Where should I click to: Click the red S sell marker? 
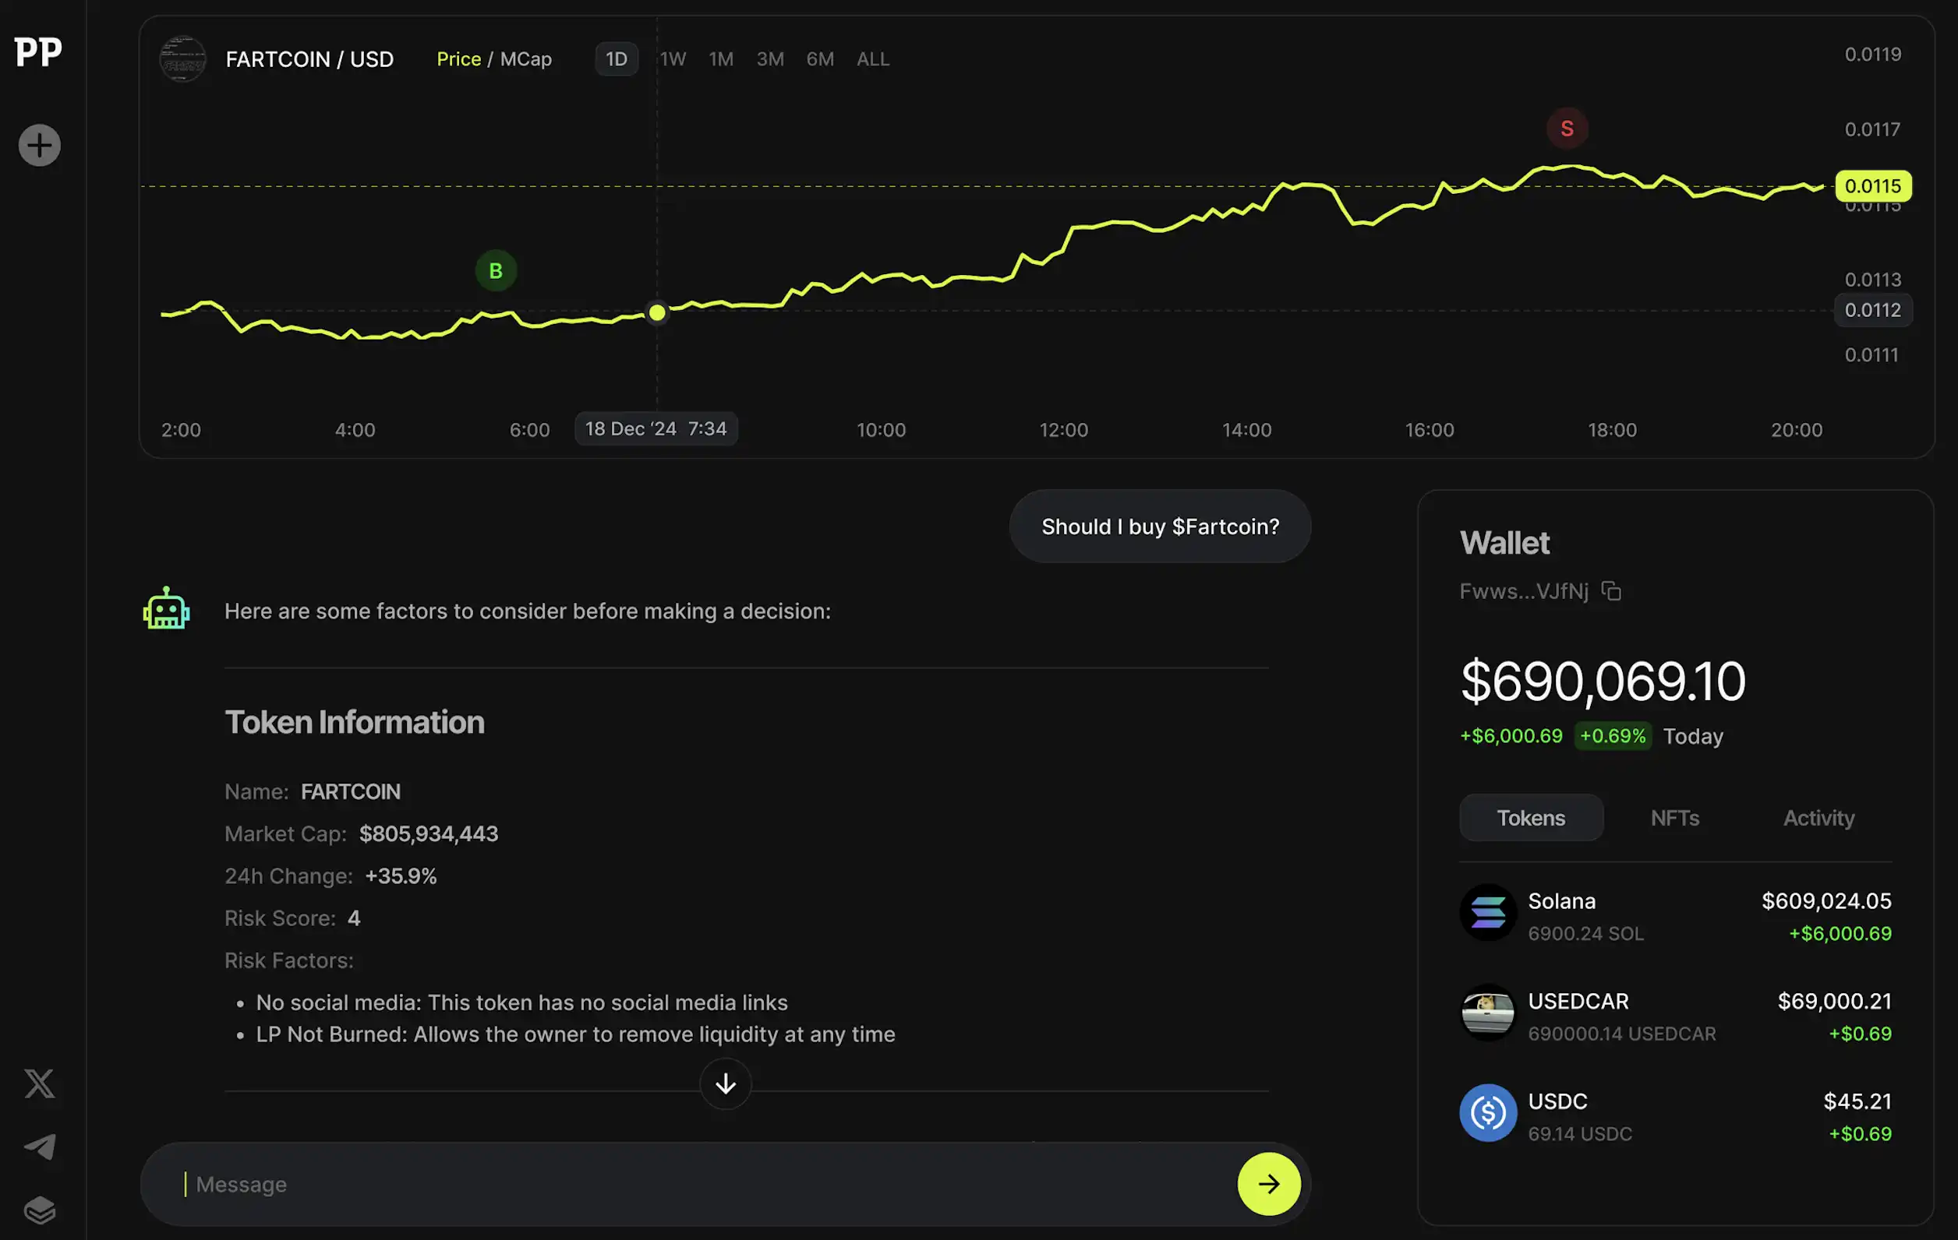pos(1566,129)
